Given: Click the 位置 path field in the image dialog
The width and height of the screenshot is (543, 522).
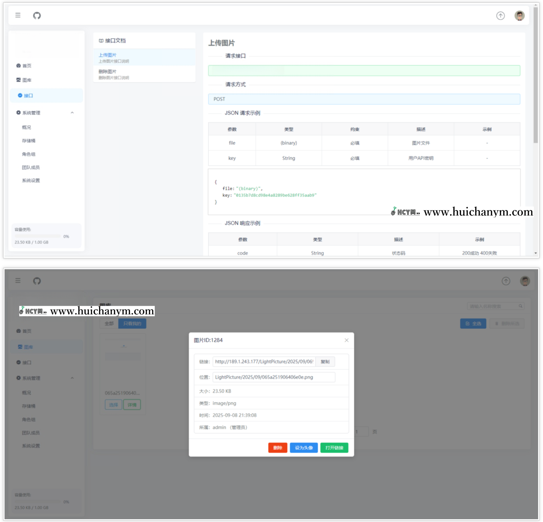Looking at the screenshot, I should click(273, 377).
